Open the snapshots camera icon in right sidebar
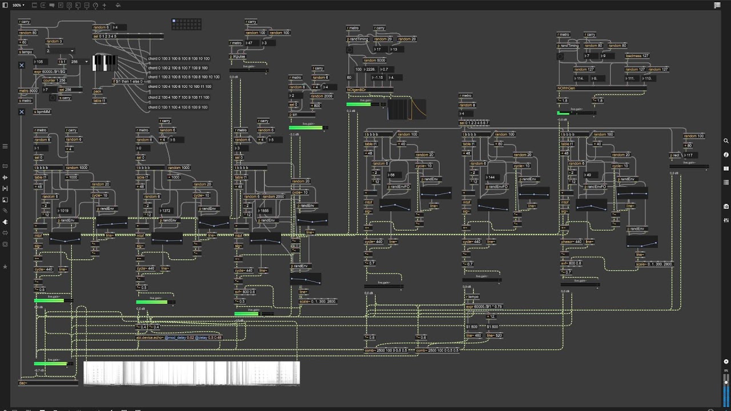This screenshot has width=731, height=411. (726, 206)
